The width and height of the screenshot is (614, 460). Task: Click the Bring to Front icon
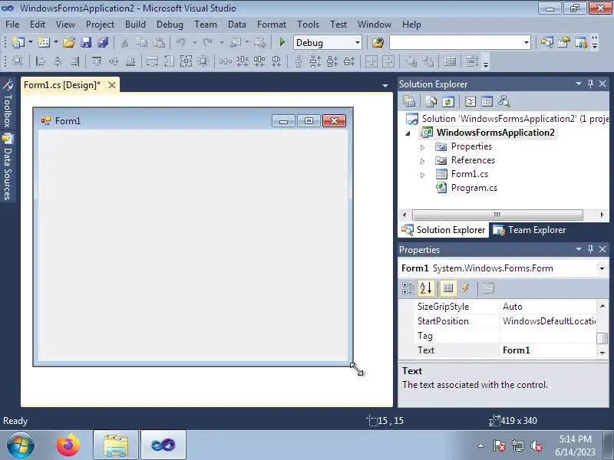coord(411,61)
